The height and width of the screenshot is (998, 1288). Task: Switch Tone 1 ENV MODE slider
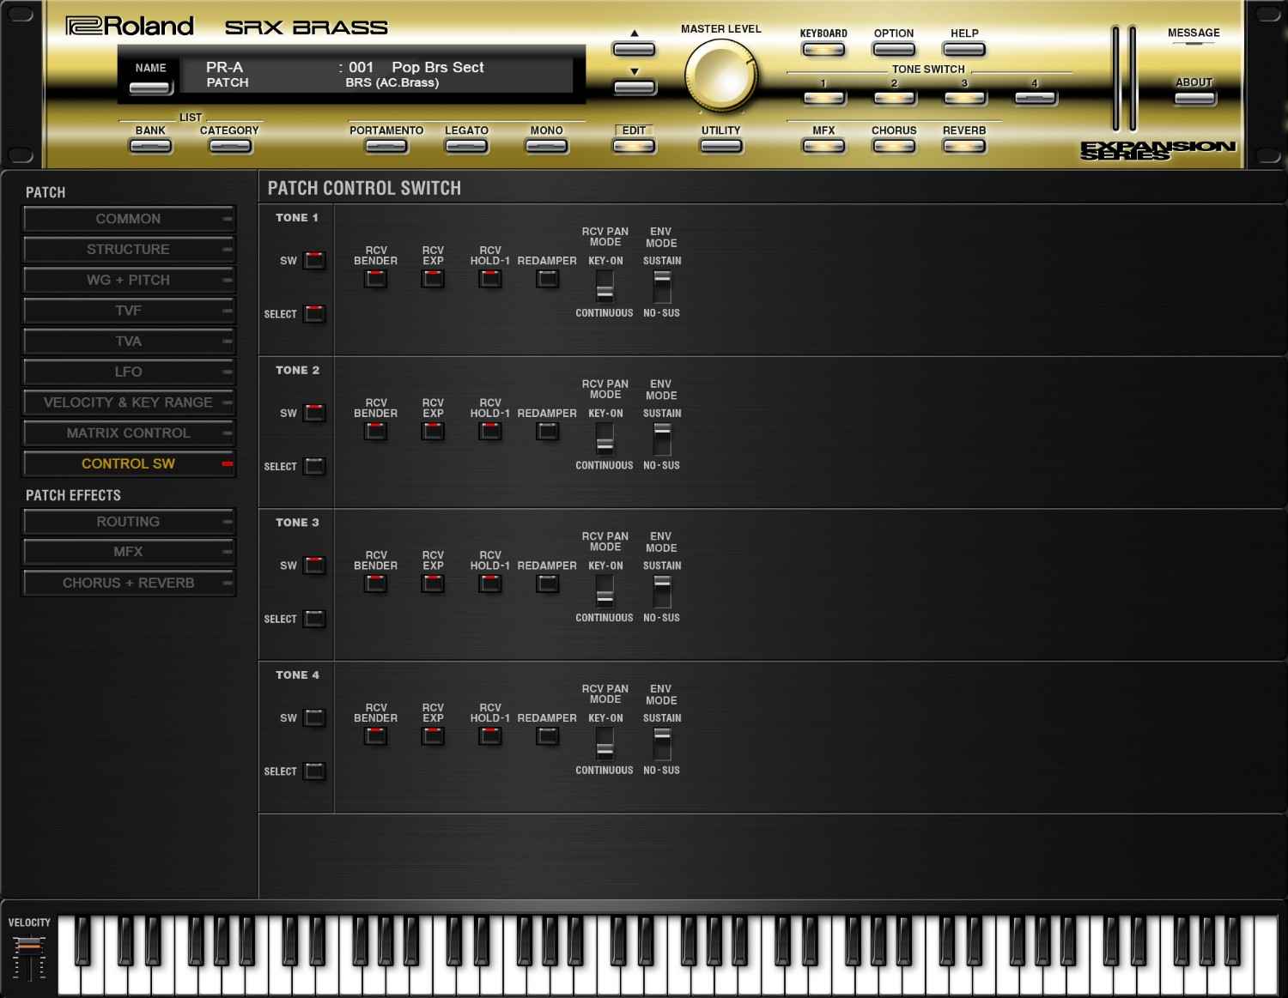(x=661, y=287)
